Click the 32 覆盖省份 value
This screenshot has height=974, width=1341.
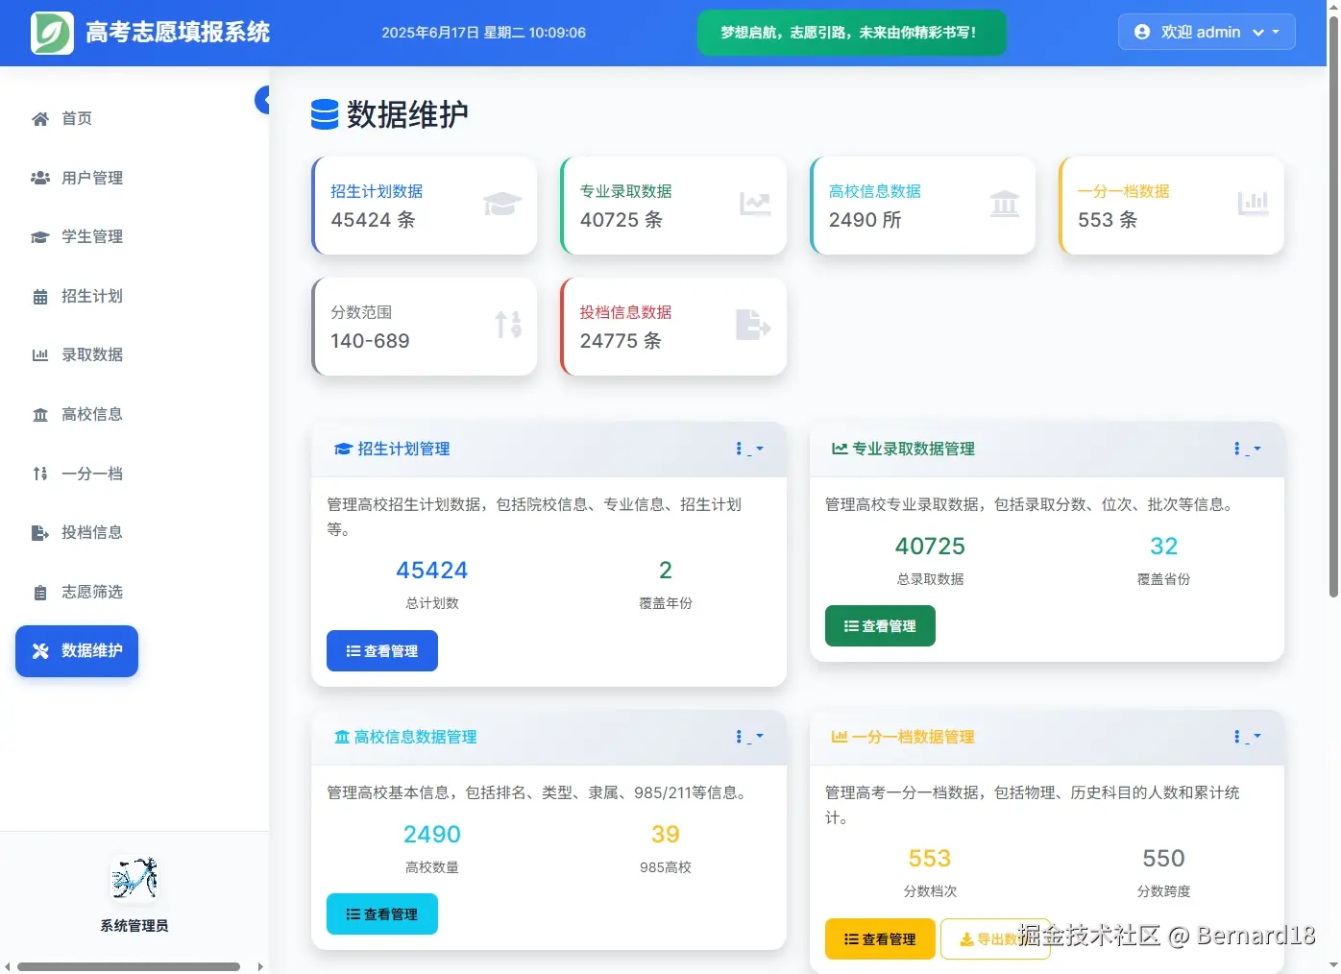click(1163, 547)
